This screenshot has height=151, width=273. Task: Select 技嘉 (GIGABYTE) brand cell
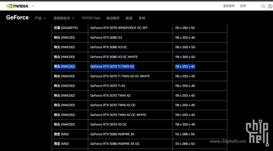pyautogui.click(x=66, y=28)
